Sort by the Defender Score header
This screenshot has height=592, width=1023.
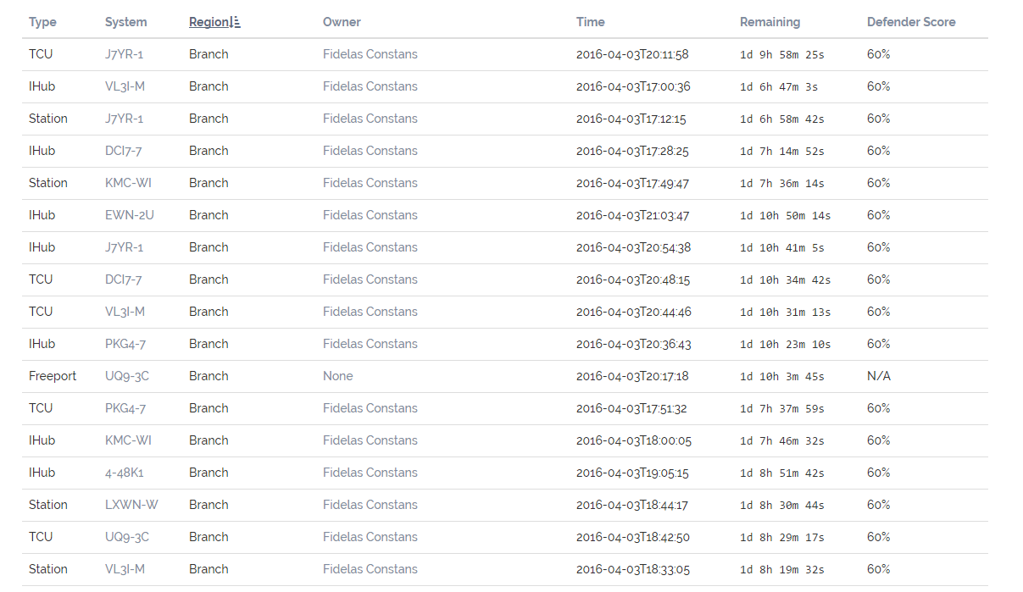click(x=911, y=22)
